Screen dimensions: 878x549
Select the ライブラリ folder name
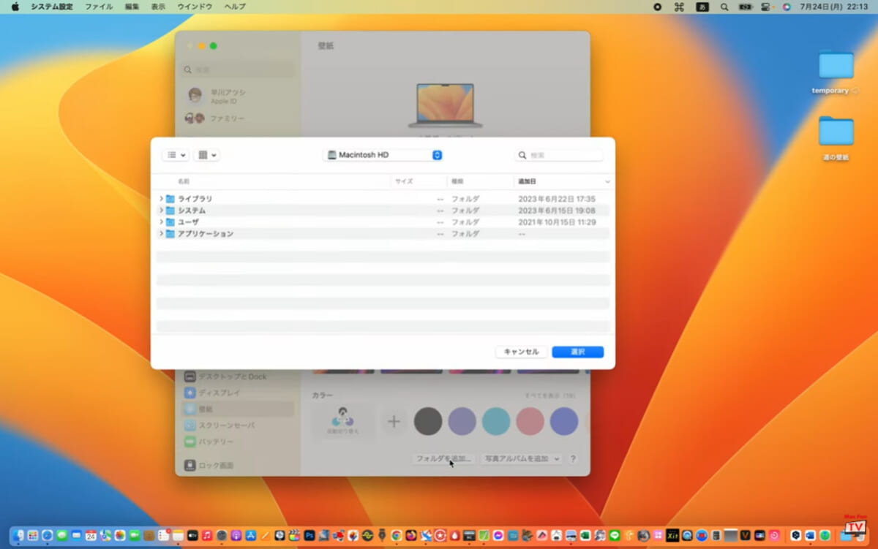pyautogui.click(x=195, y=199)
